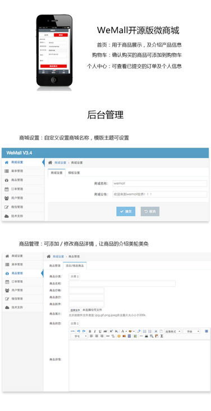Image resolution: width=211 pixels, height=411 pixels.
Task: Click the 商城名称 field containing wemall
Action: [160, 184]
